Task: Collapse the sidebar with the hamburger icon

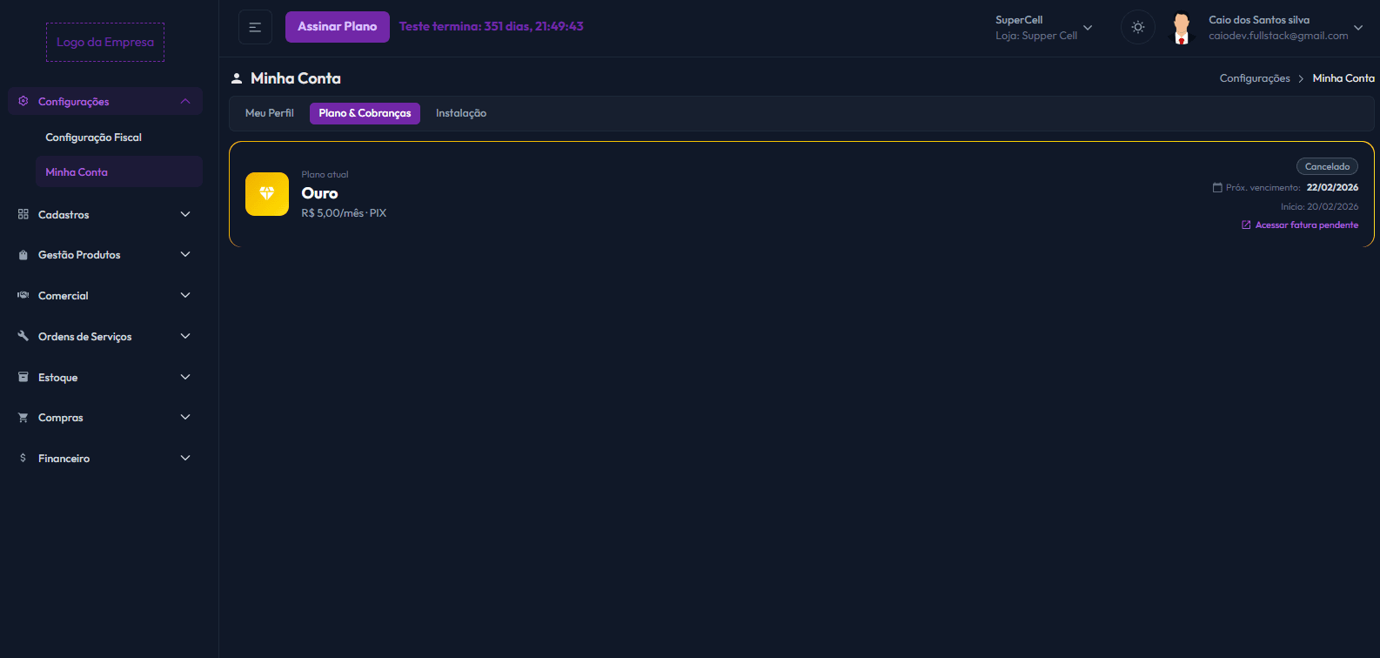Action: point(255,27)
